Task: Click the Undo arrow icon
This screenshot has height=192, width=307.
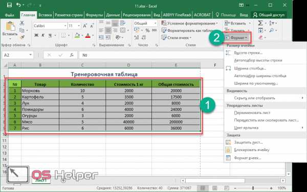Action: pyautogui.click(x=18, y=5)
